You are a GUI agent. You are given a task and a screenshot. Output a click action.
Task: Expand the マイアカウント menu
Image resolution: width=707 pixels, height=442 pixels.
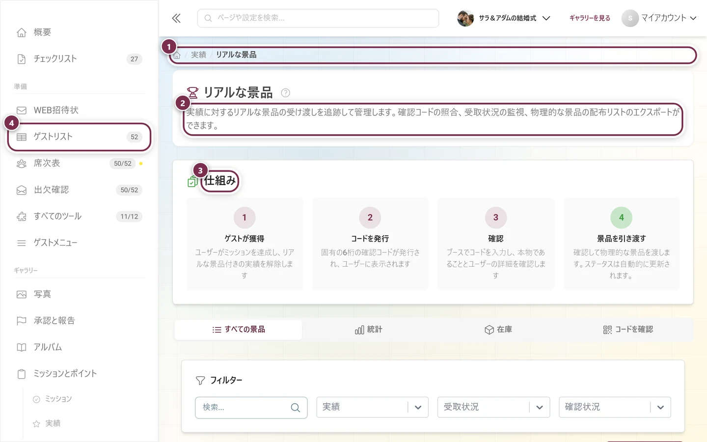[x=659, y=18]
